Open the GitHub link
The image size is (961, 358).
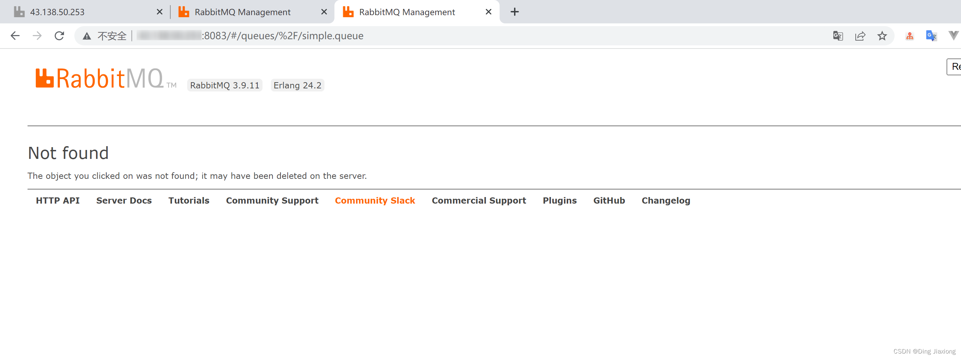[x=609, y=200]
